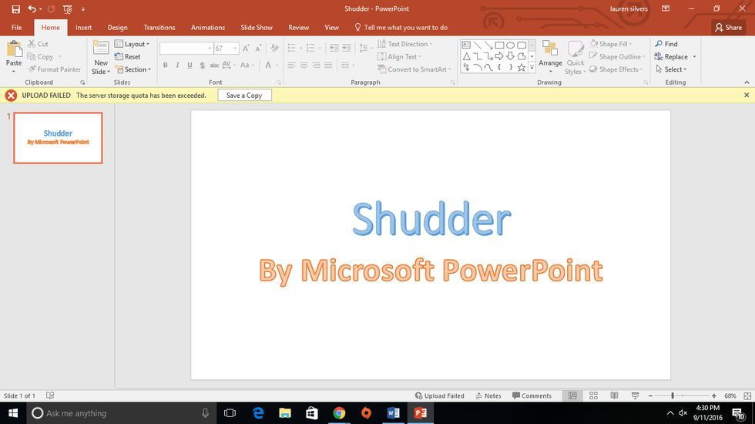
Task: Click Find in the Editing group
Action: [x=666, y=44]
